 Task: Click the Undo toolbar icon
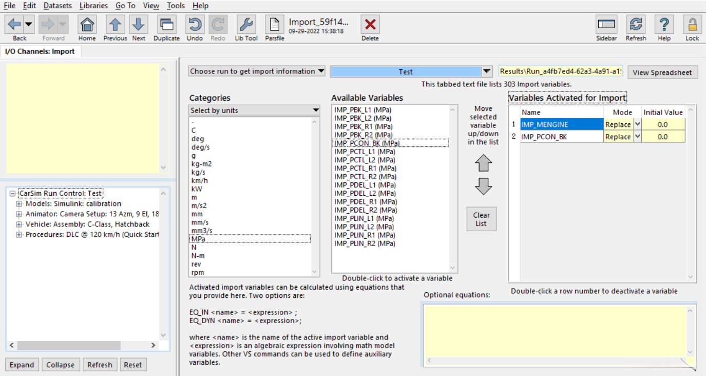pos(195,25)
